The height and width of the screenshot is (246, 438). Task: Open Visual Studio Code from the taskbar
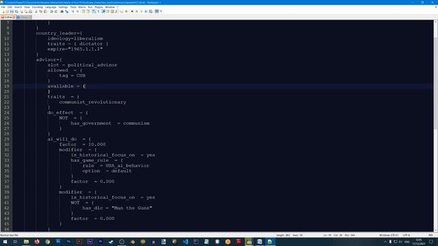tap(185, 241)
